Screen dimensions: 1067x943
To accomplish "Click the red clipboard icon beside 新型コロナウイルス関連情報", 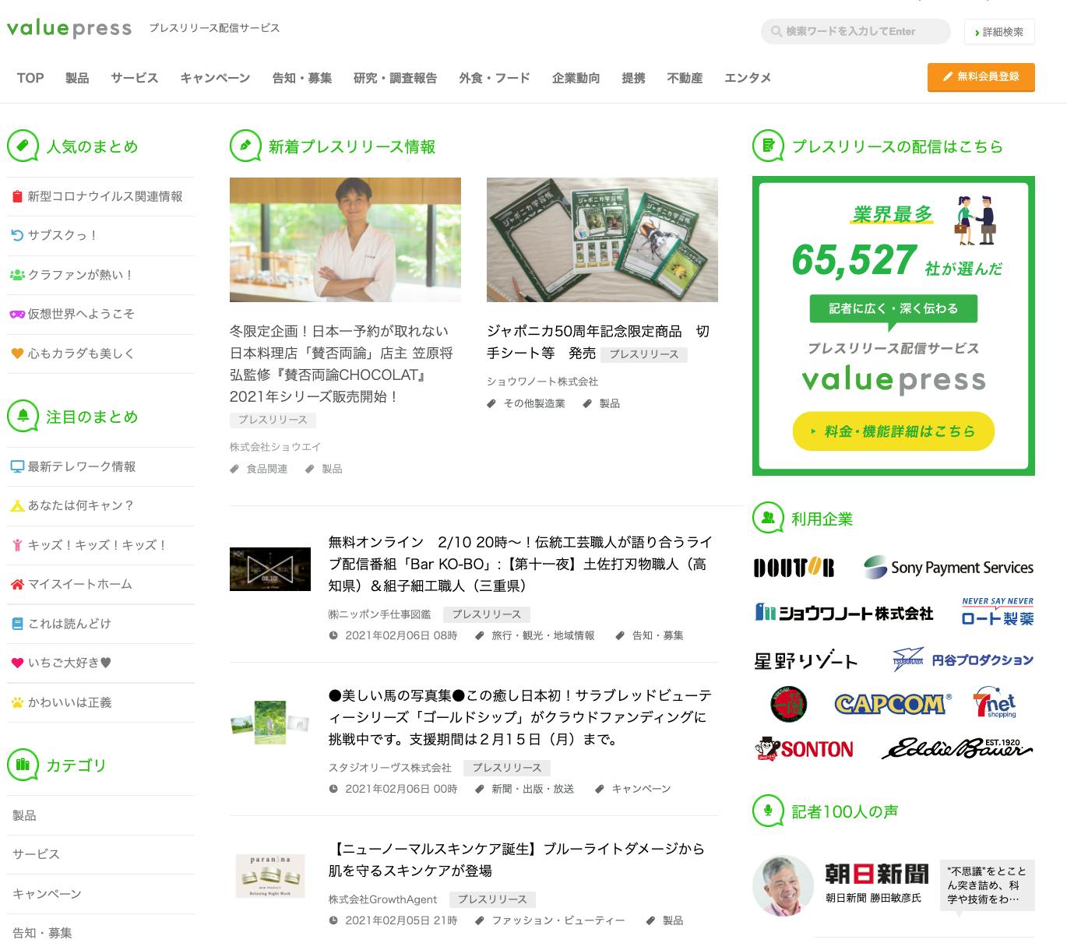I will click(x=16, y=197).
